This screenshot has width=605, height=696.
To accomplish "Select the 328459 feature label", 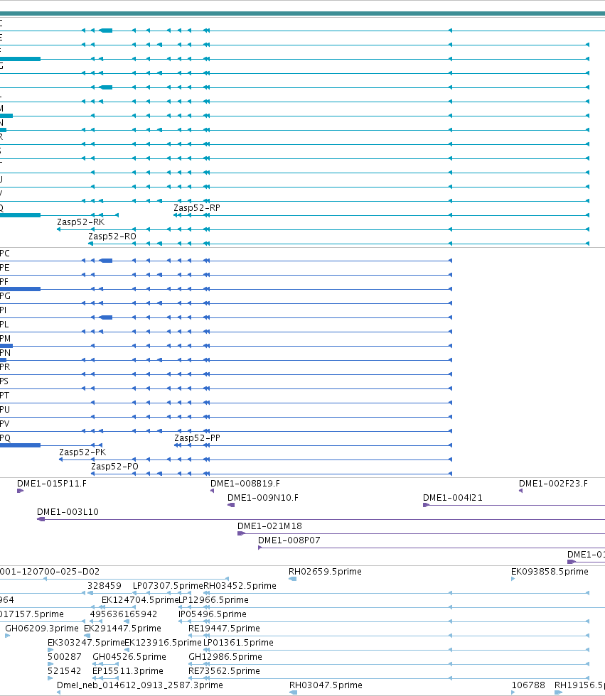I will [104, 585].
